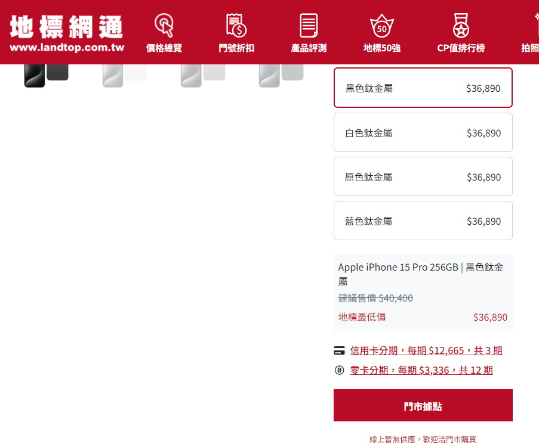The image size is (539, 447).
Task: Open the 價格總覽 menu label
Action: click(164, 48)
